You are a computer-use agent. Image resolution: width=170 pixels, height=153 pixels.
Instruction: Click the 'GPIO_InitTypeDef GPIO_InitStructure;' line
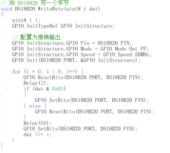(x=63, y=26)
